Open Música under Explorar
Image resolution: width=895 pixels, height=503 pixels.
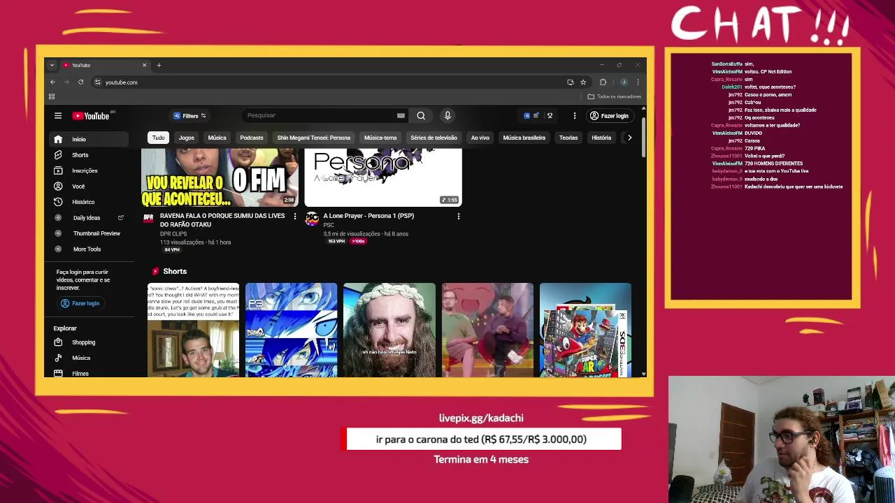click(89, 358)
